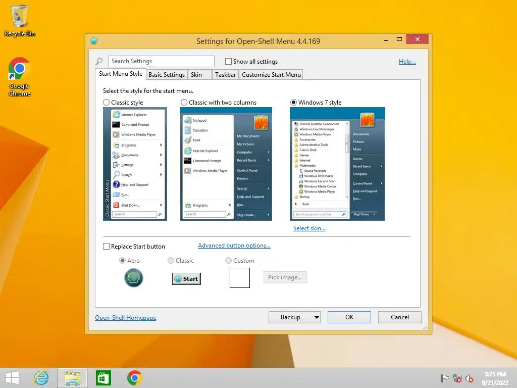Open the Taskbar tab
The width and height of the screenshot is (517, 388).
[225, 75]
